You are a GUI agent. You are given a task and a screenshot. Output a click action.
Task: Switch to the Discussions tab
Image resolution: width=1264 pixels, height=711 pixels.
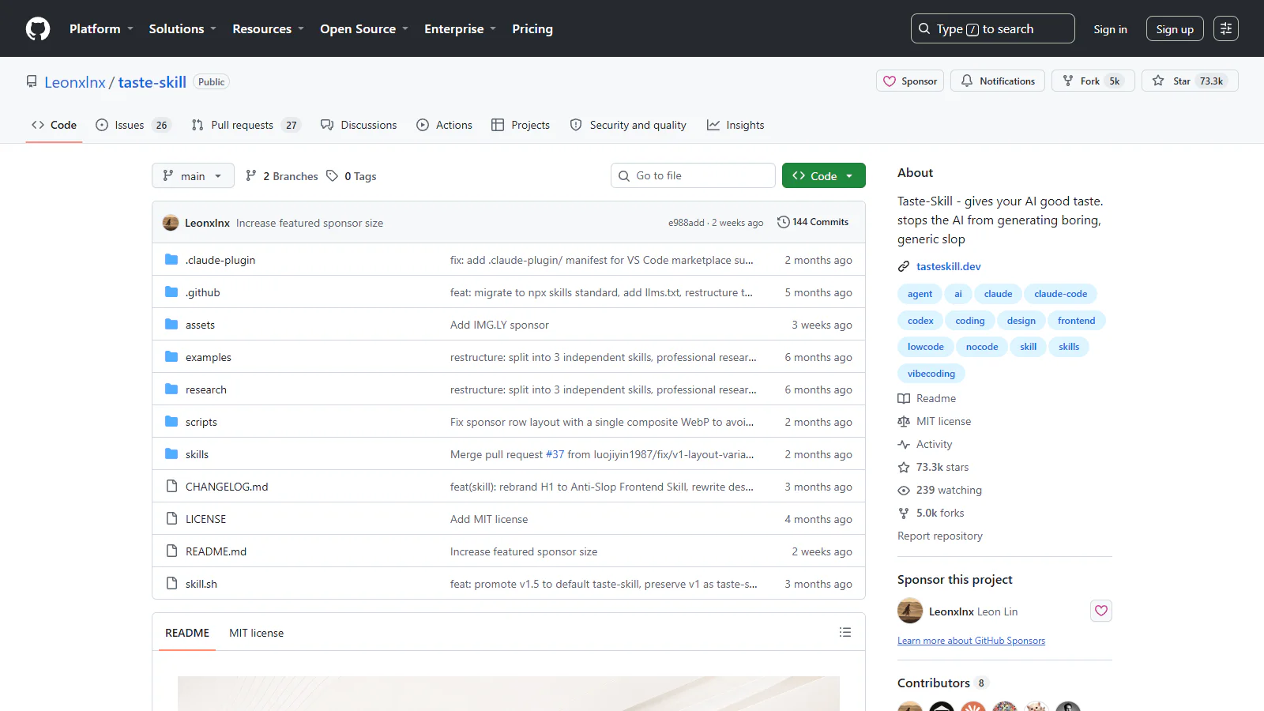(359, 125)
